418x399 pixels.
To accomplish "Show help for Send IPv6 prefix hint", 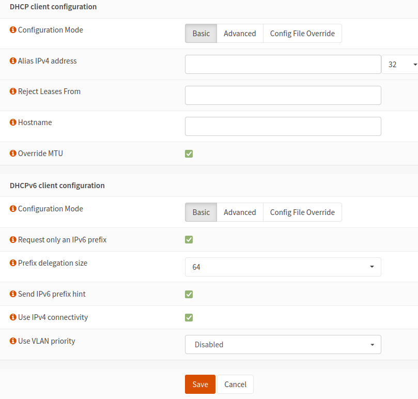I will click(x=13, y=294).
